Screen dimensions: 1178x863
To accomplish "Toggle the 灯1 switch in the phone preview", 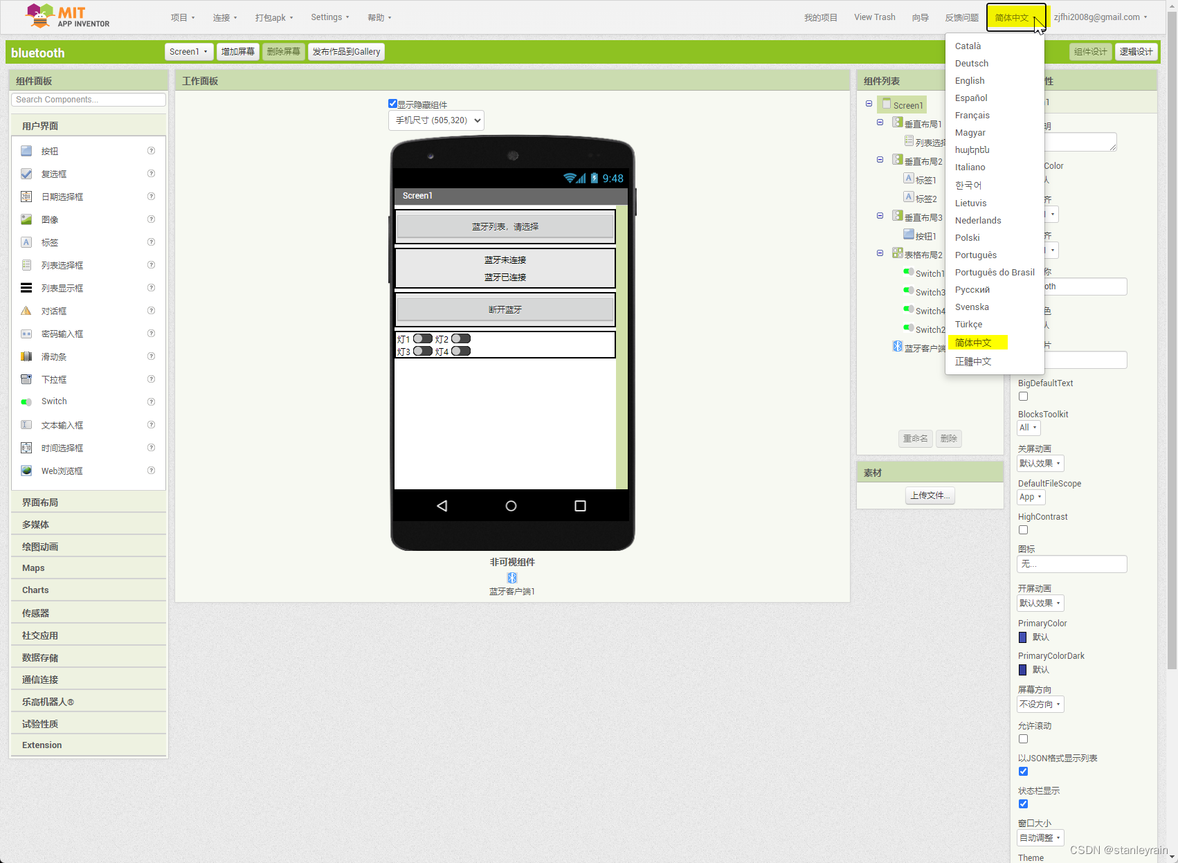I will [423, 338].
